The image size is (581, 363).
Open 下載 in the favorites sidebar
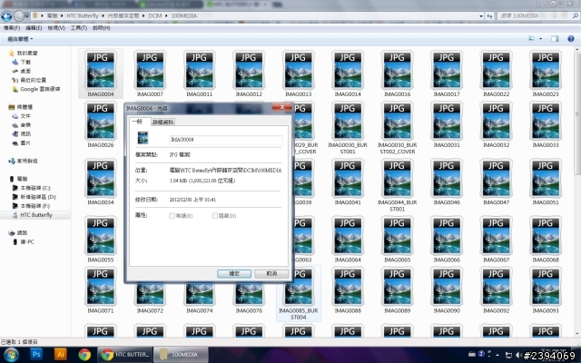coord(26,62)
